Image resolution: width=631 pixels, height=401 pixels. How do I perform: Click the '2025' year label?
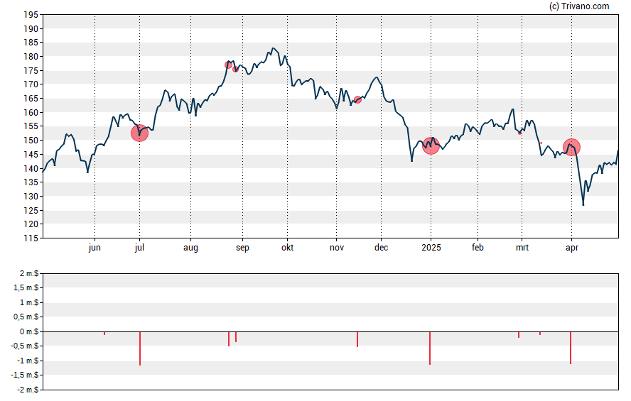[431, 247]
